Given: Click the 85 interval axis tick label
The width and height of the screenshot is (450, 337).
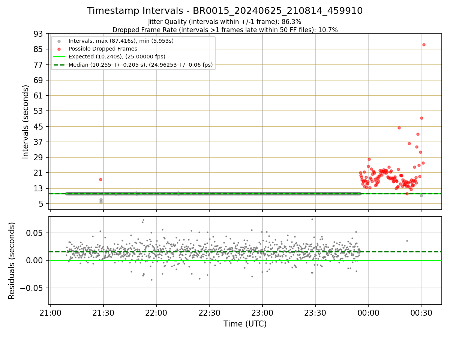Looking at the screenshot, I should pyautogui.click(x=39, y=49).
